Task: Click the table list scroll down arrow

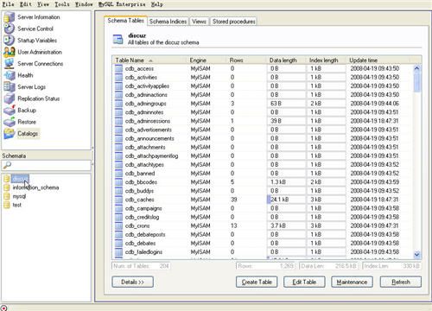Action: click(416, 255)
